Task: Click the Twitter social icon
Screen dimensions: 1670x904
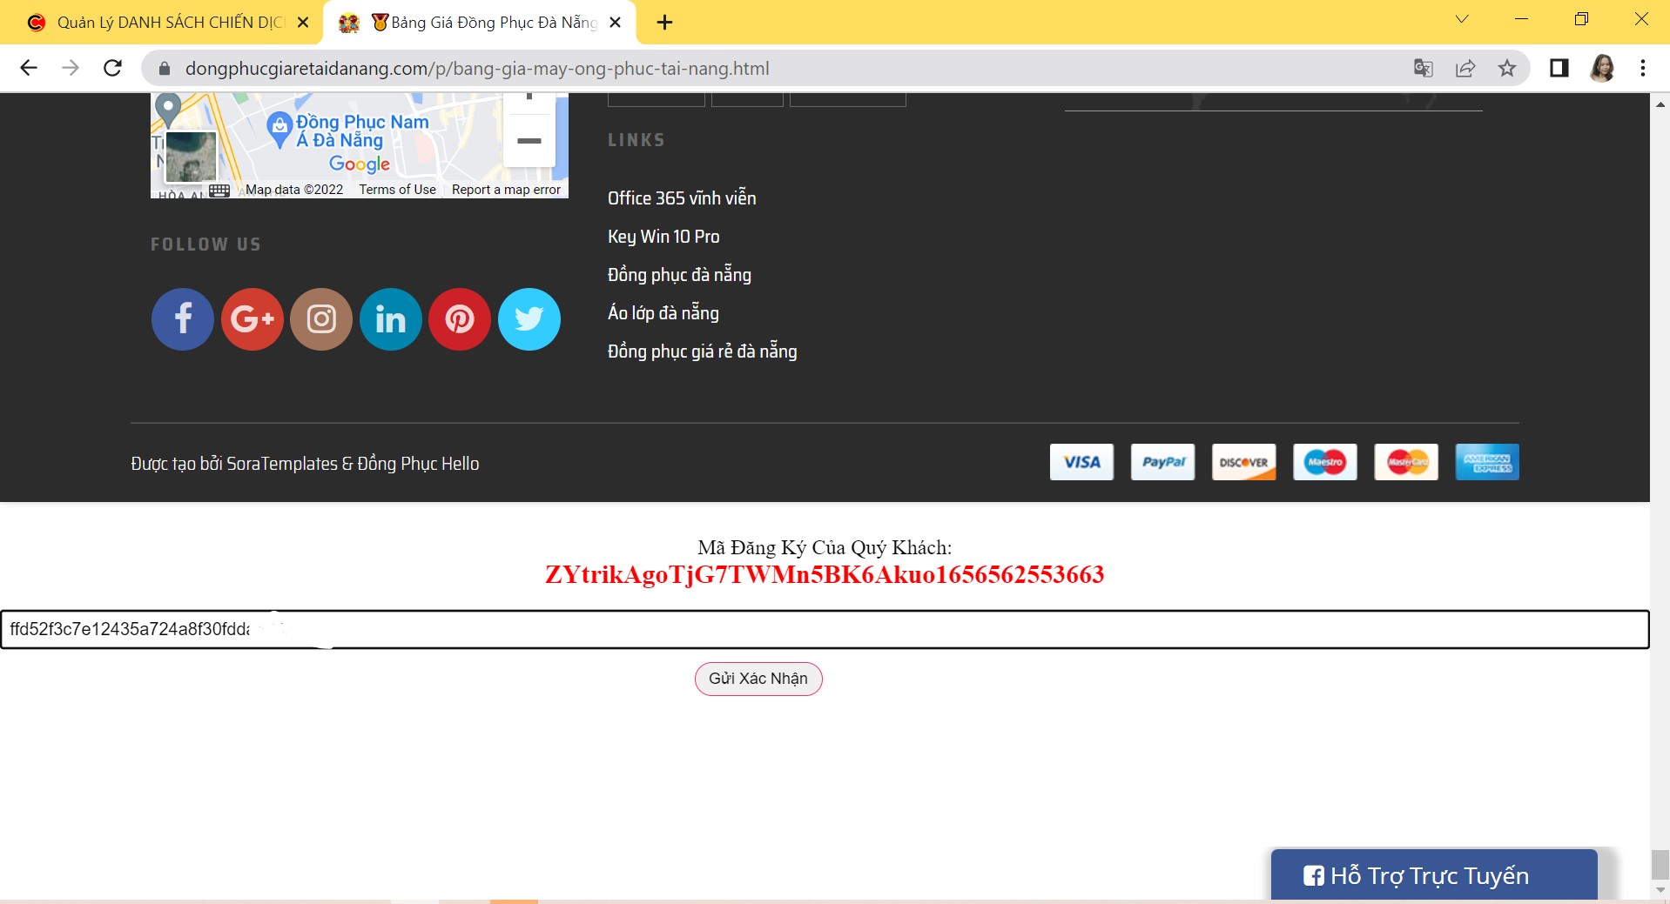Action: [529, 319]
